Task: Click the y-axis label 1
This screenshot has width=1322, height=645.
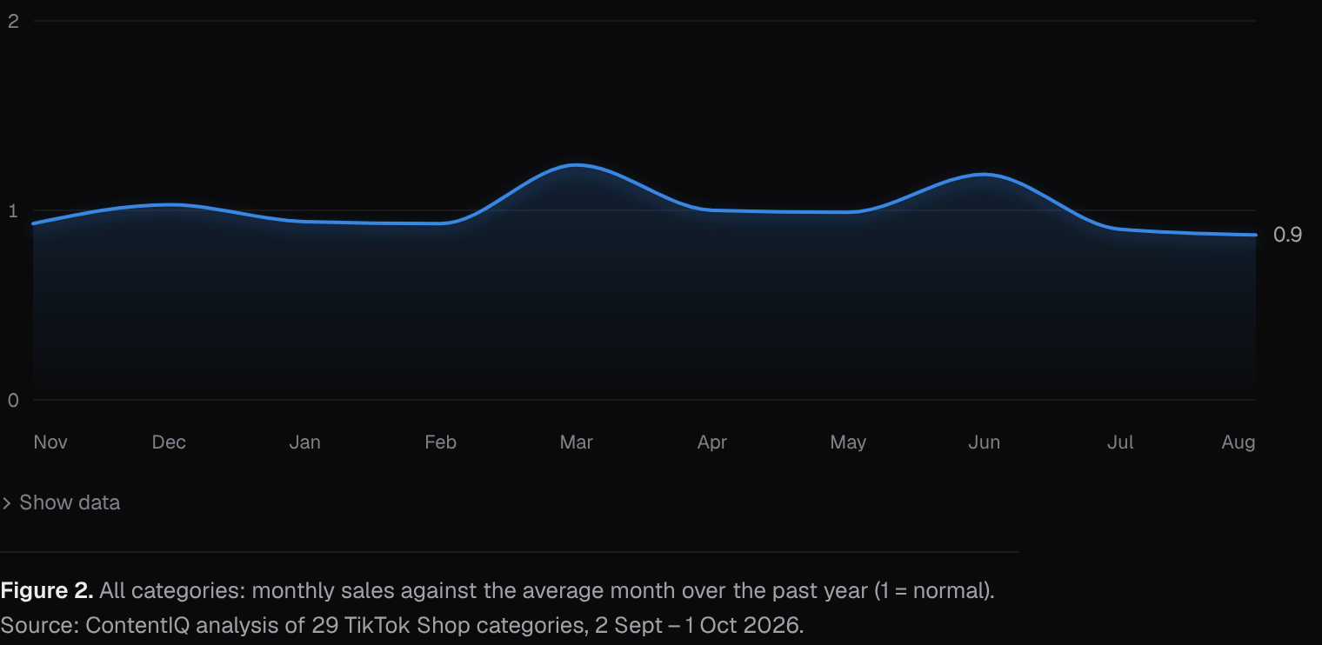Action: 13,210
